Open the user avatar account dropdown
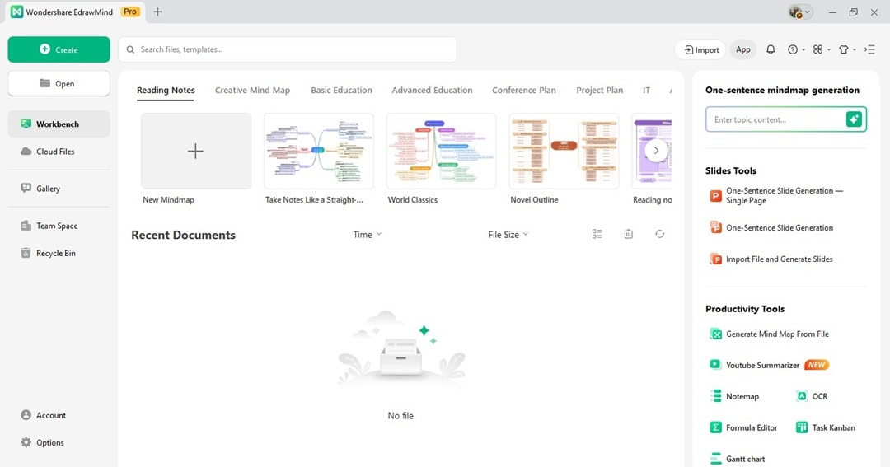Image resolution: width=890 pixels, height=467 pixels. [x=800, y=12]
